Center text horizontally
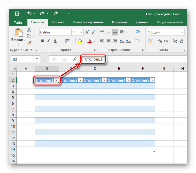 click(109, 41)
